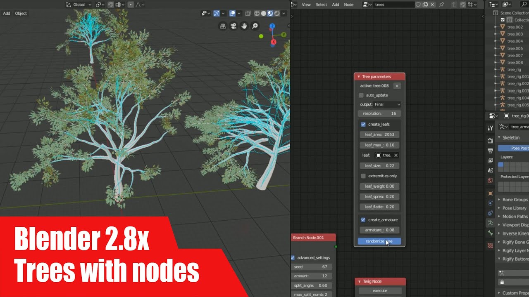Open the World properties tab

pos(490,180)
